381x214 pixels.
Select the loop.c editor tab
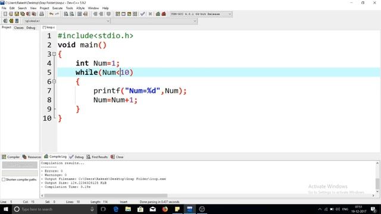pyautogui.click(x=49, y=27)
